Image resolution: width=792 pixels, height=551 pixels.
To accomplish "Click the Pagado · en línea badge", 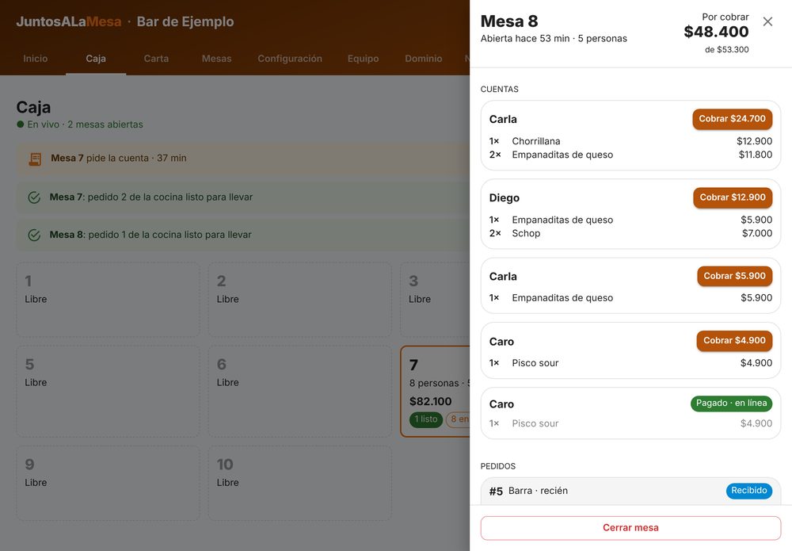I will point(731,404).
